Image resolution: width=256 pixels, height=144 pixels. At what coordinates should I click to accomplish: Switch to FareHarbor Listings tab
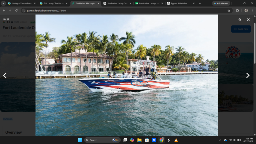pyautogui.click(x=149, y=3)
